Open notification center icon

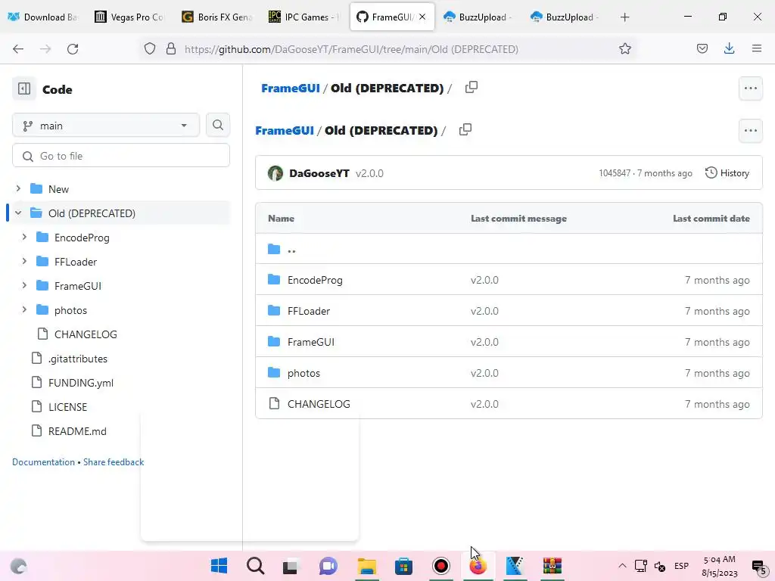pos(758,566)
